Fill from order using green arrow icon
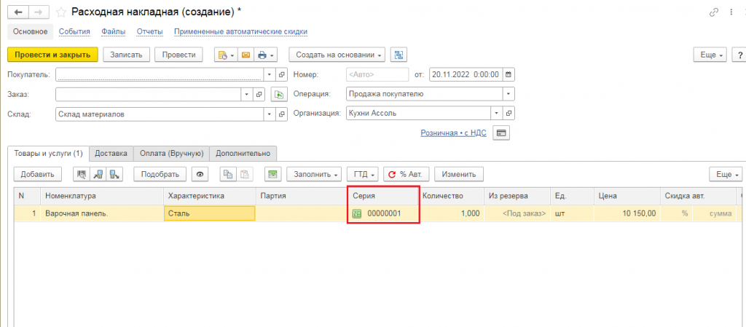The width and height of the screenshot is (746, 327). tap(279, 95)
